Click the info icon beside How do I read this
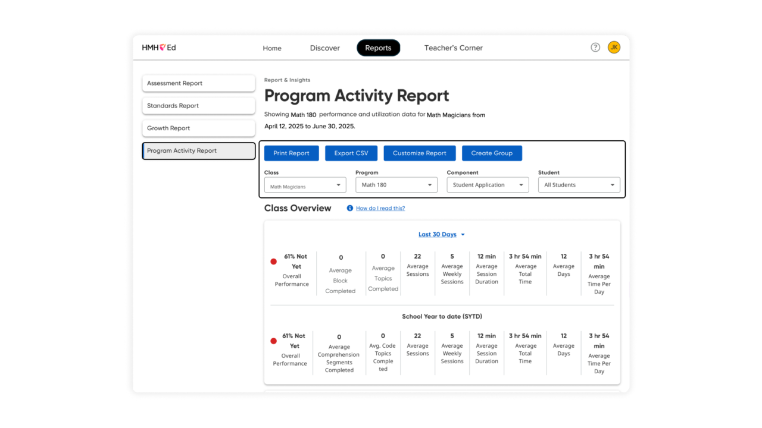This screenshot has height=428, width=762. pos(350,208)
